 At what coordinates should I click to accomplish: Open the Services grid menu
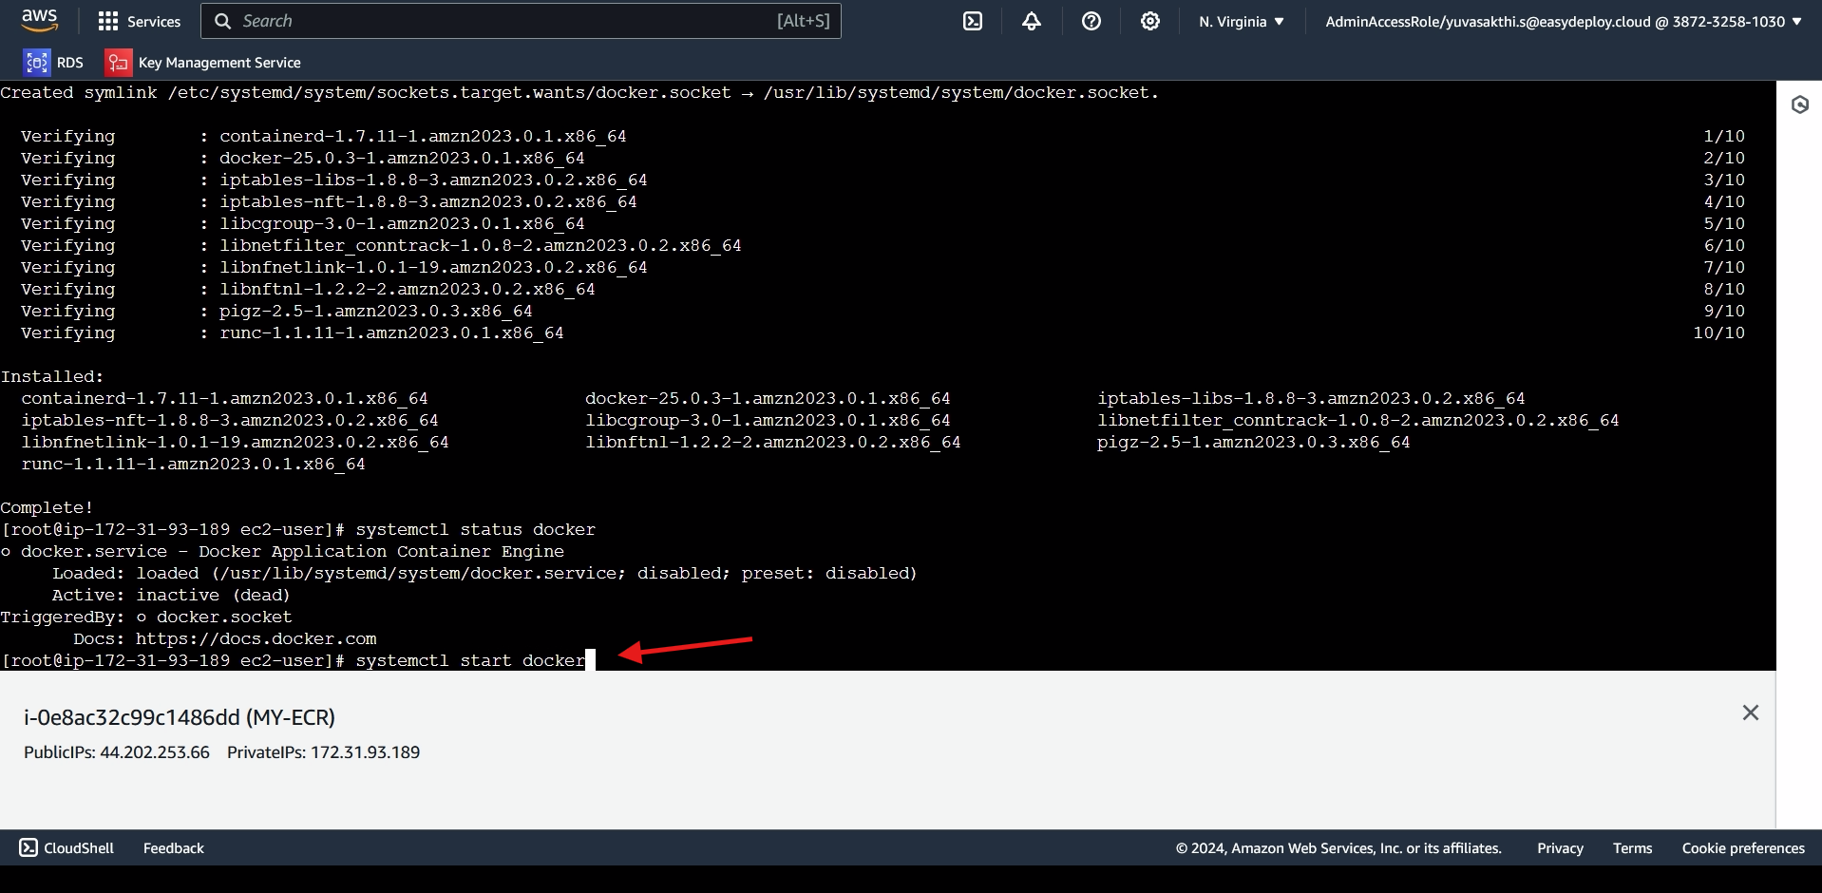pyautogui.click(x=140, y=21)
